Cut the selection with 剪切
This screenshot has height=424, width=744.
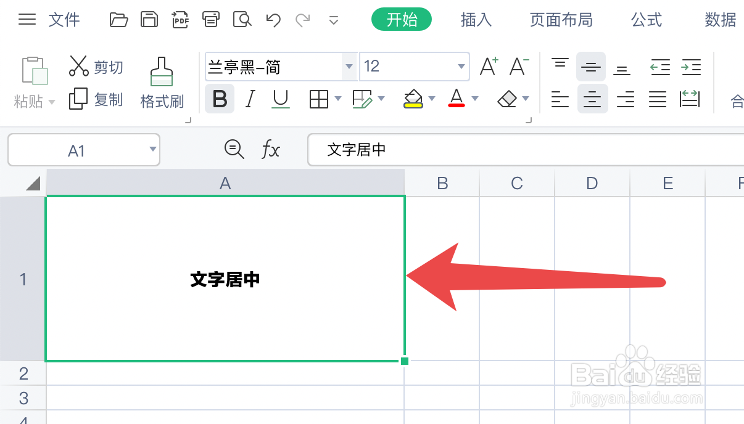click(96, 65)
